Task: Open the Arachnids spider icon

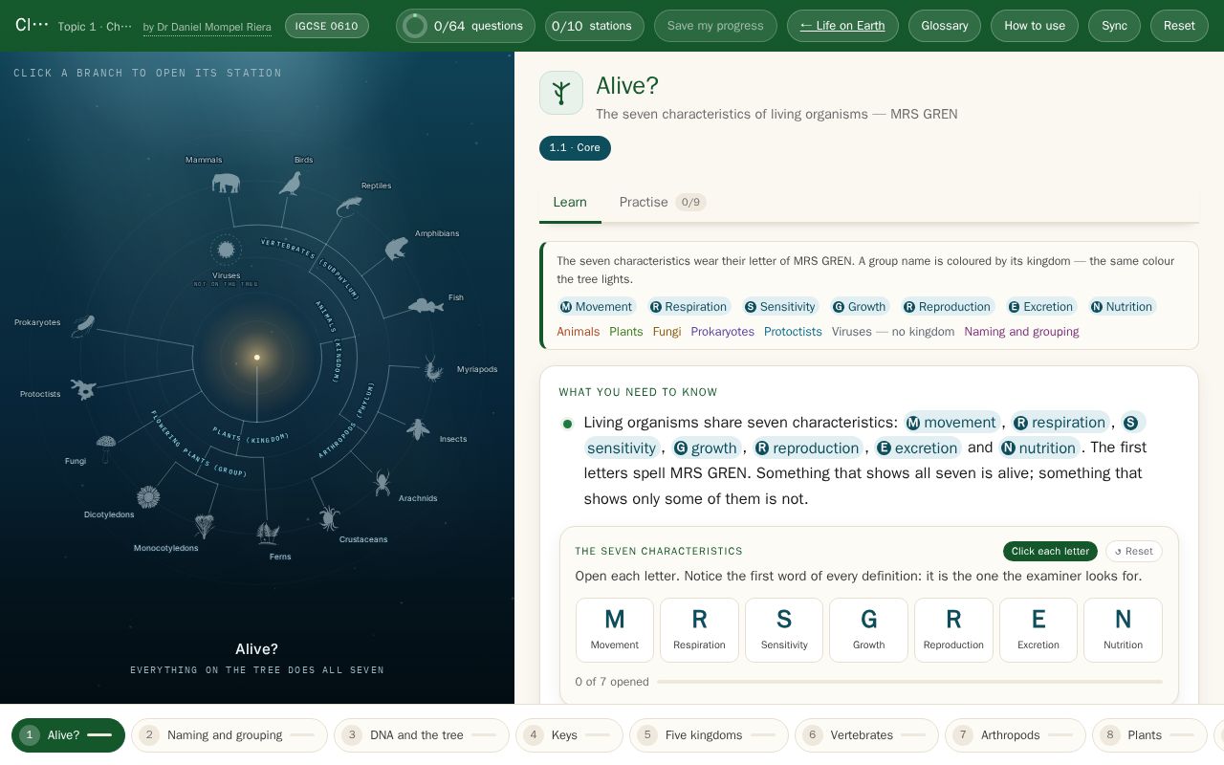Action: point(382,483)
